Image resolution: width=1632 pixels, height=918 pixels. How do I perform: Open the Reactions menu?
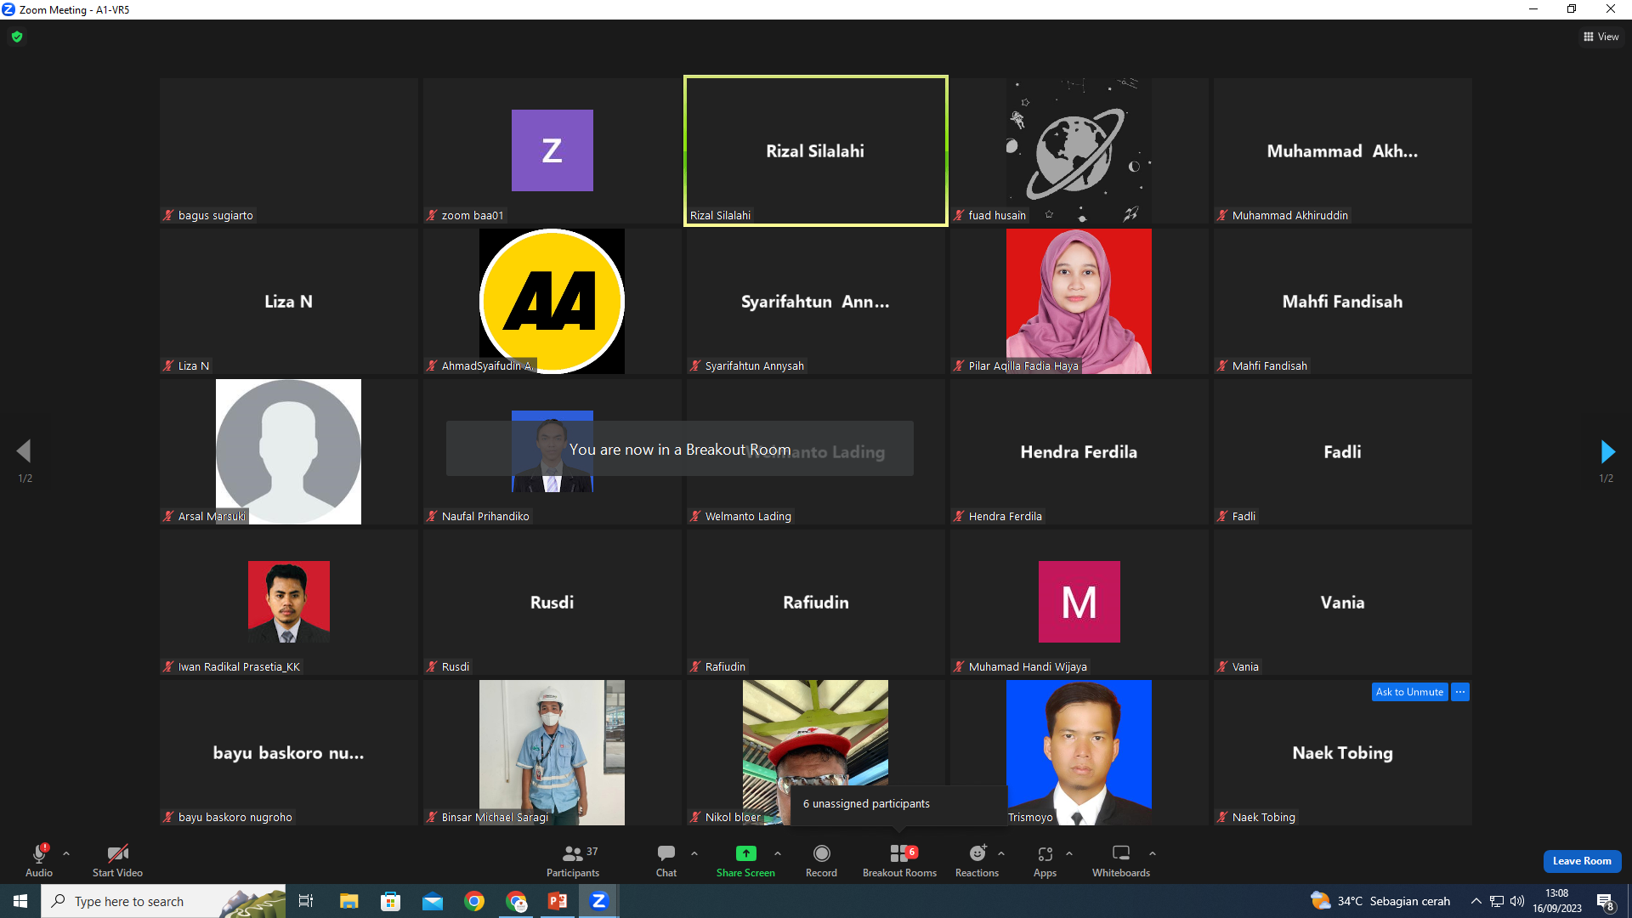click(x=977, y=859)
